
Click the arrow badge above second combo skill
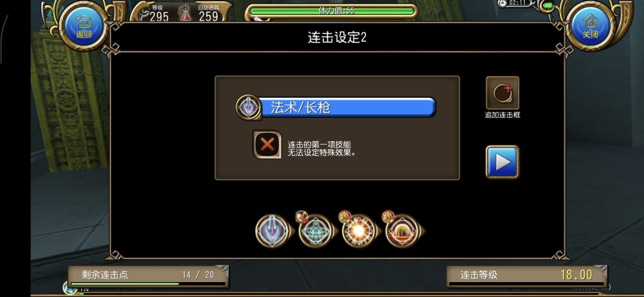[302, 216]
